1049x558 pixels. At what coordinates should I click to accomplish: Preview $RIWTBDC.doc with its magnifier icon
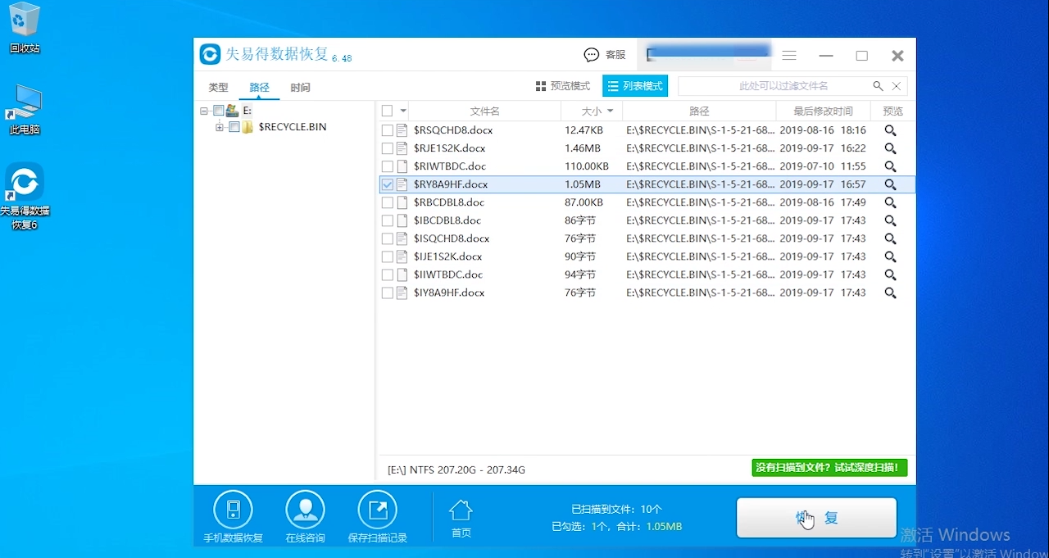[x=890, y=166]
